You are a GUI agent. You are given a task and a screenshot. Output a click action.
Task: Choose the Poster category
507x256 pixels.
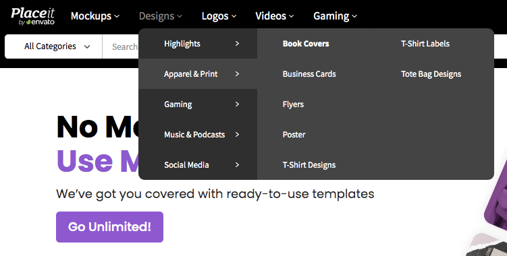tap(294, 135)
